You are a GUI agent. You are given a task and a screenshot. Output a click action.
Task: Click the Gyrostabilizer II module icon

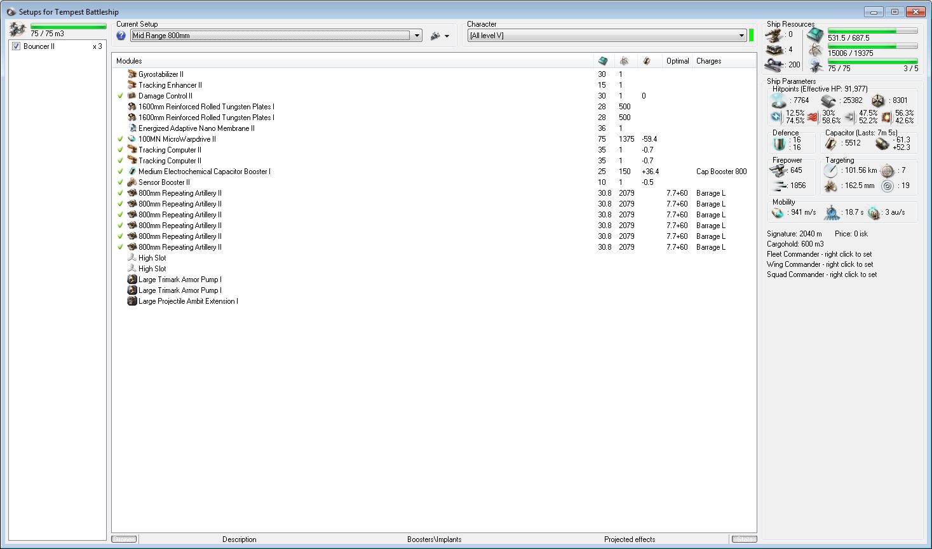click(132, 74)
